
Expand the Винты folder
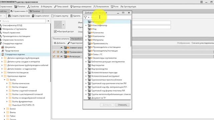[4, 112]
